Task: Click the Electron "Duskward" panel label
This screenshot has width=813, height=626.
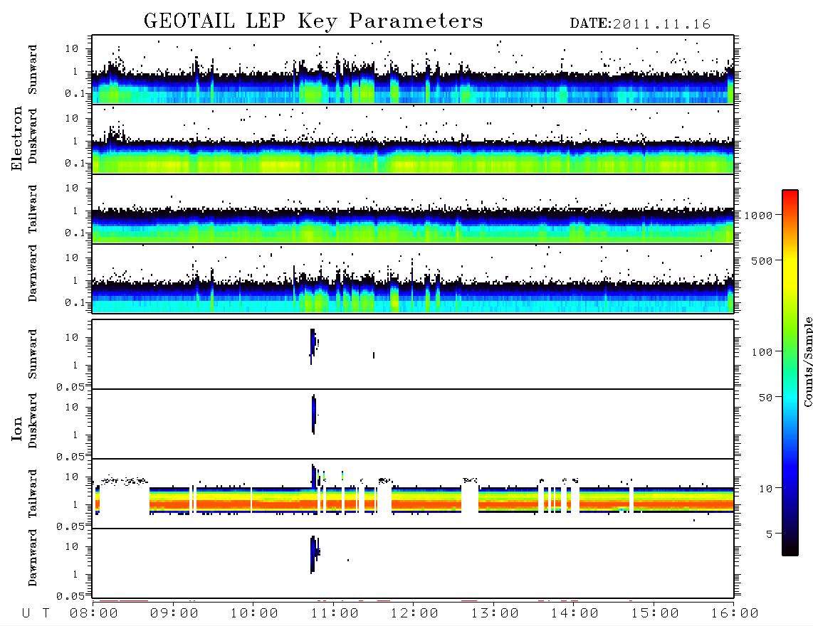Action: point(33,137)
